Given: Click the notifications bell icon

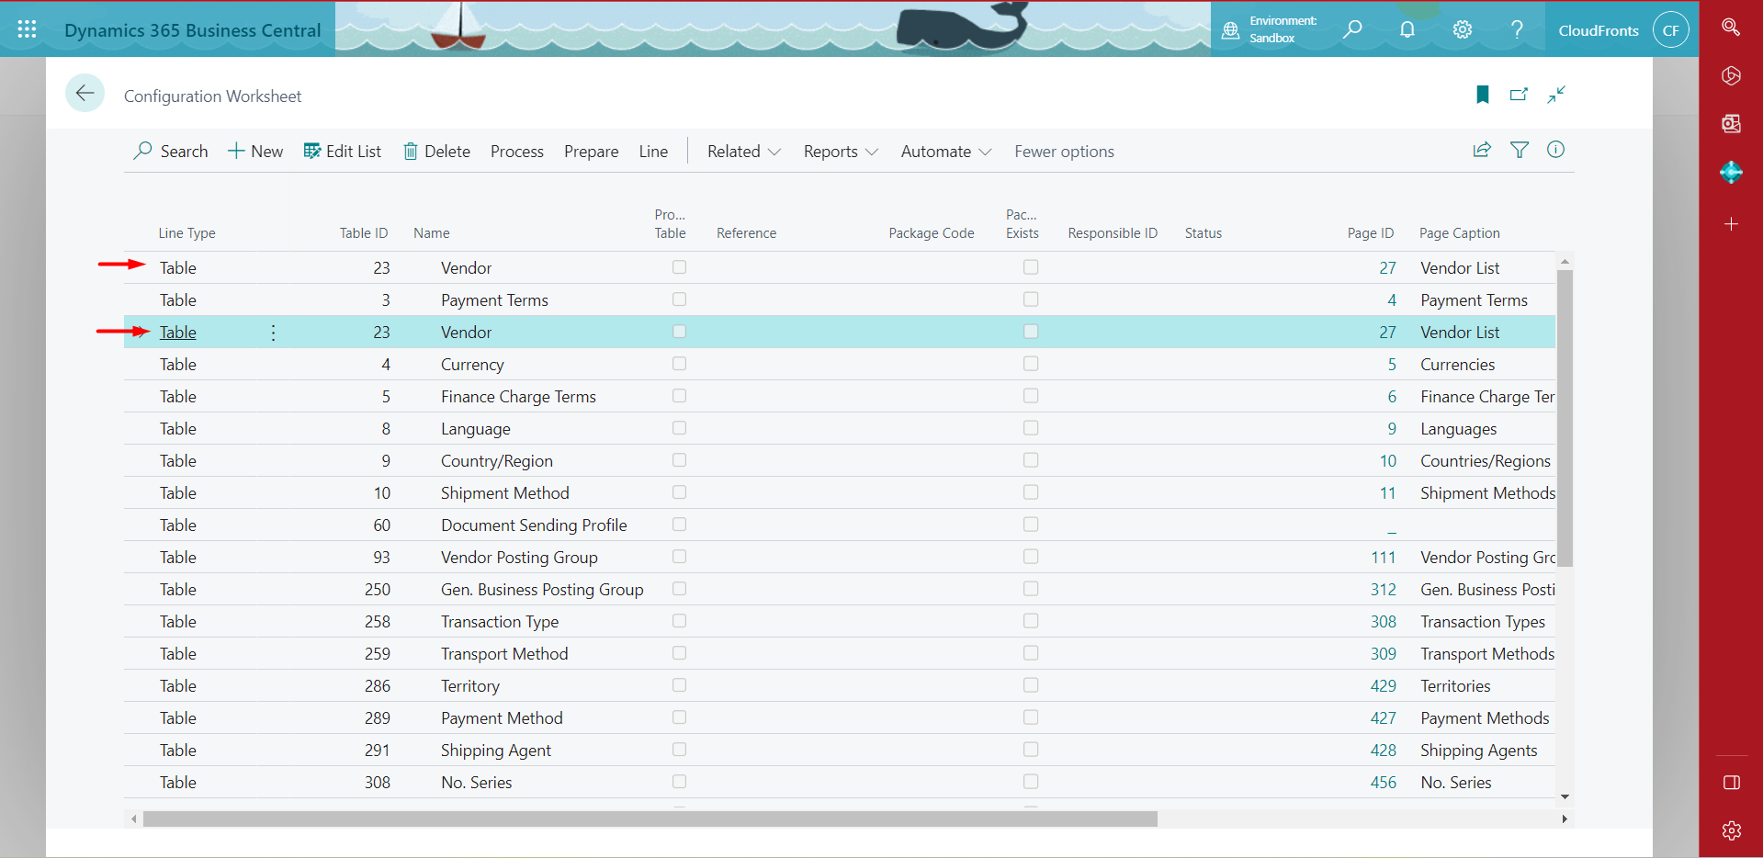Looking at the screenshot, I should (x=1407, y=29).
